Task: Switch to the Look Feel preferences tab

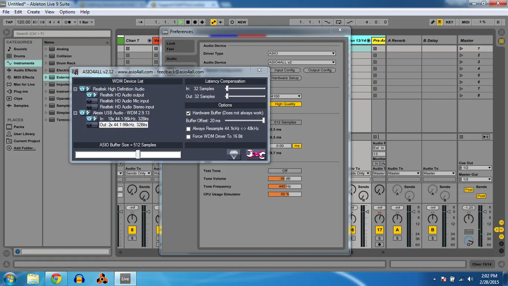Action: coord(180,46)
